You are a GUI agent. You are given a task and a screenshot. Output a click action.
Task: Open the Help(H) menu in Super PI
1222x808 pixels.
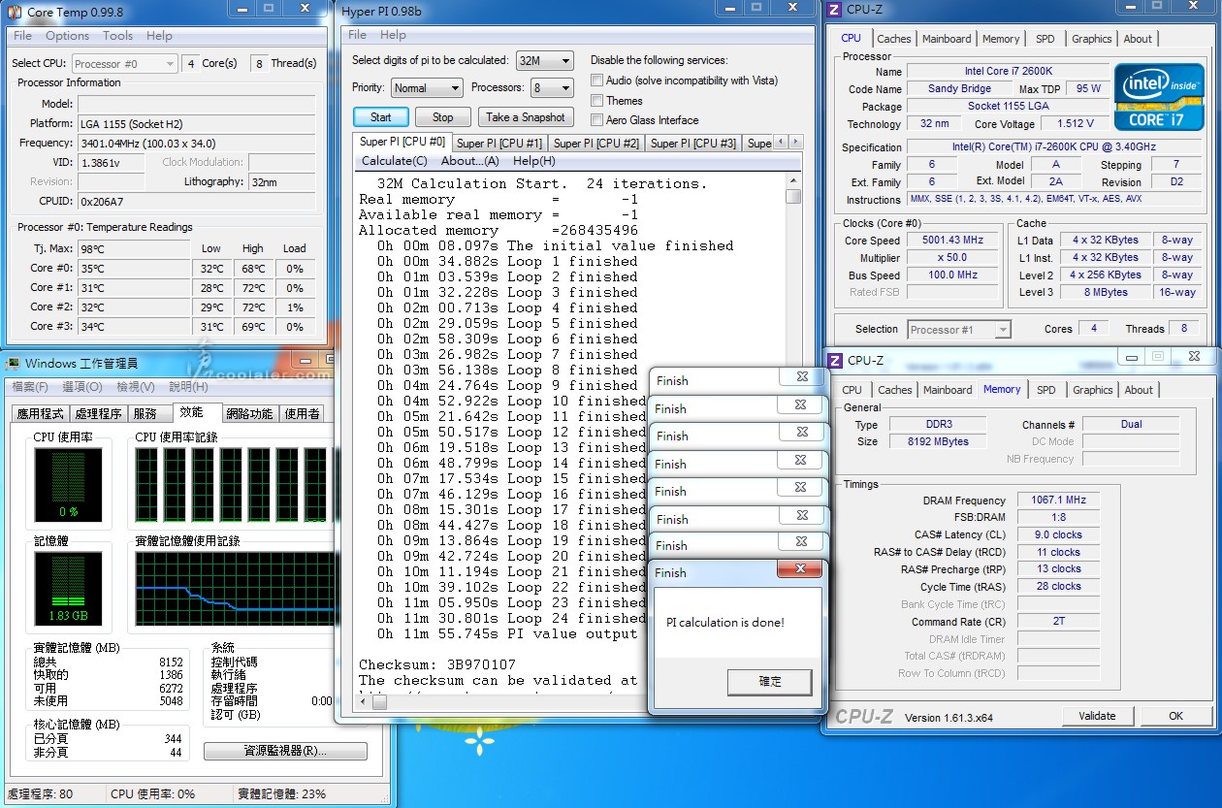click(533, 161)
